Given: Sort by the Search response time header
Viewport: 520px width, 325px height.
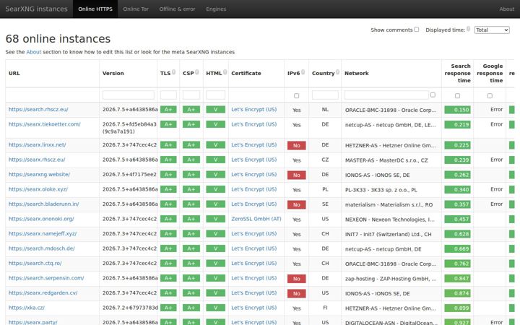Looking at the screenshot, I should pyautogui.click(x=458, y=73).
